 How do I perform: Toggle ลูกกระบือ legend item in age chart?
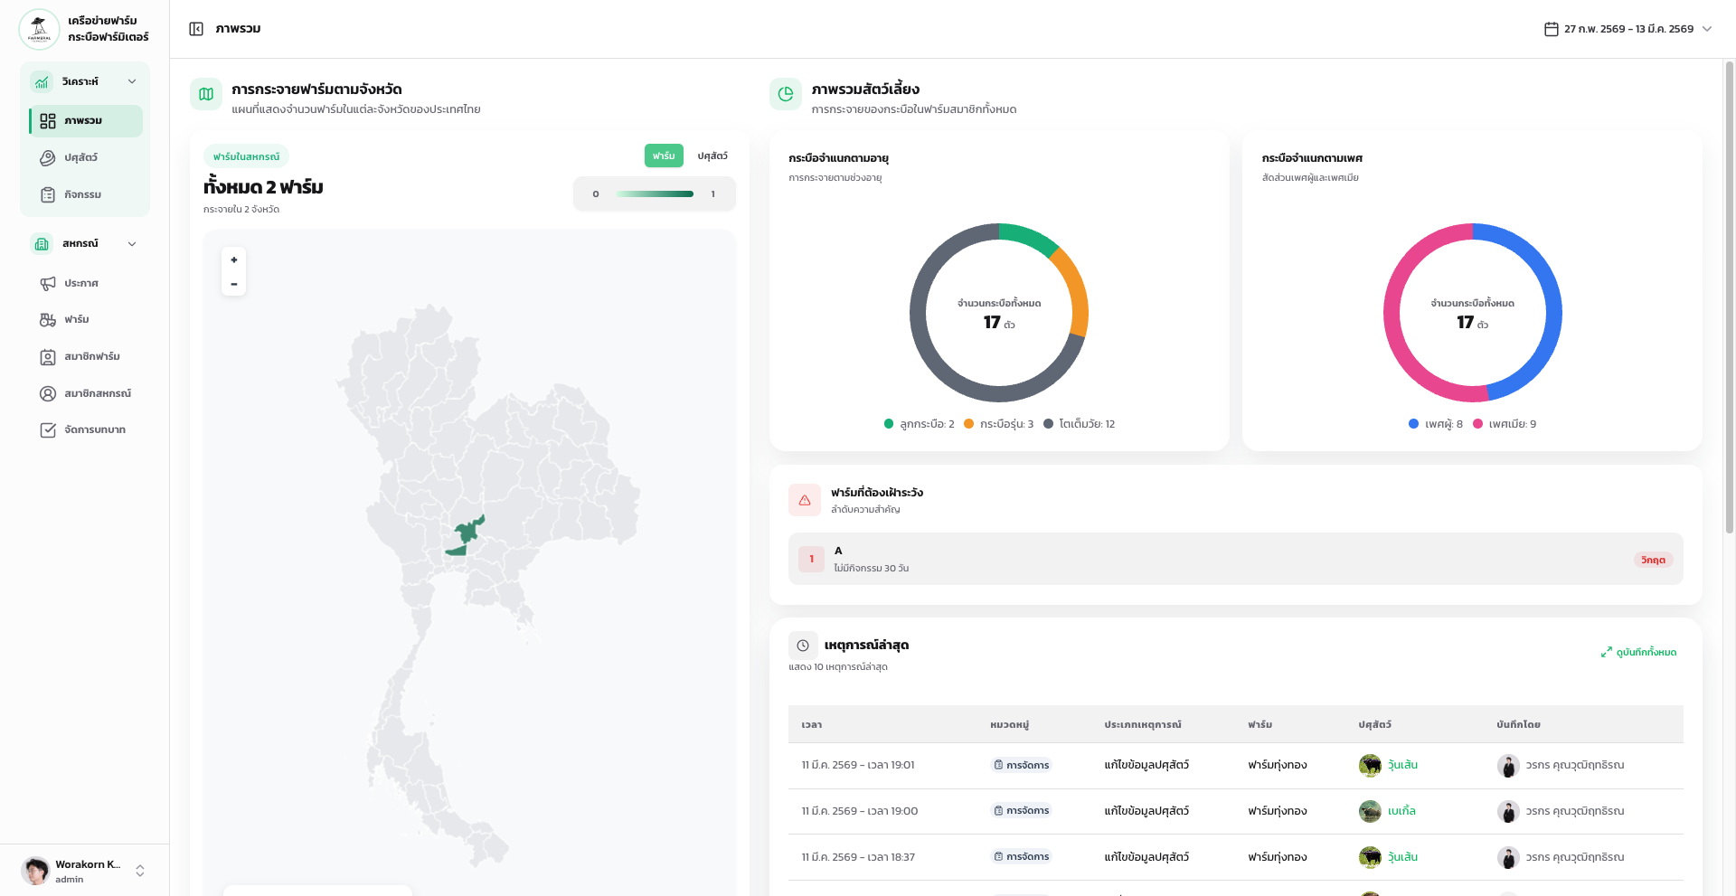[x=919, y=424]
